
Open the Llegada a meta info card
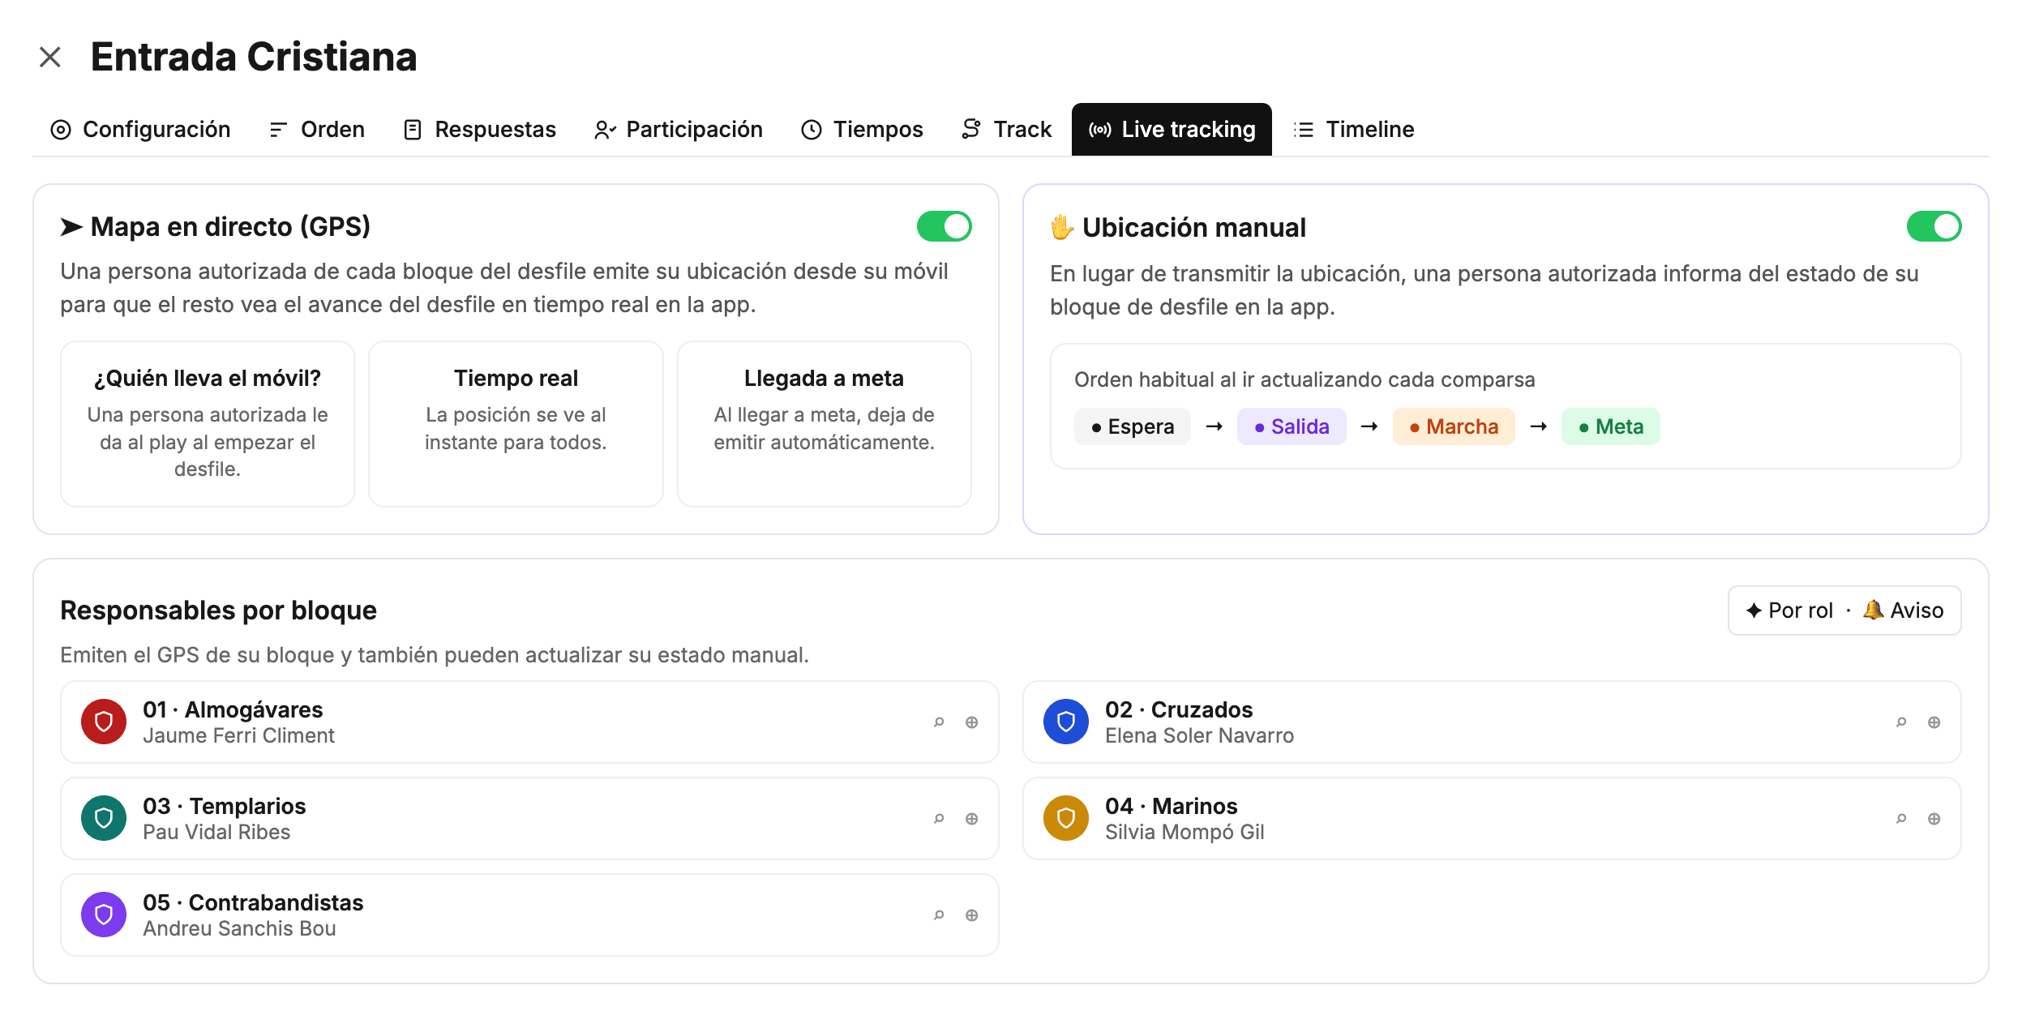pos(825,424)
